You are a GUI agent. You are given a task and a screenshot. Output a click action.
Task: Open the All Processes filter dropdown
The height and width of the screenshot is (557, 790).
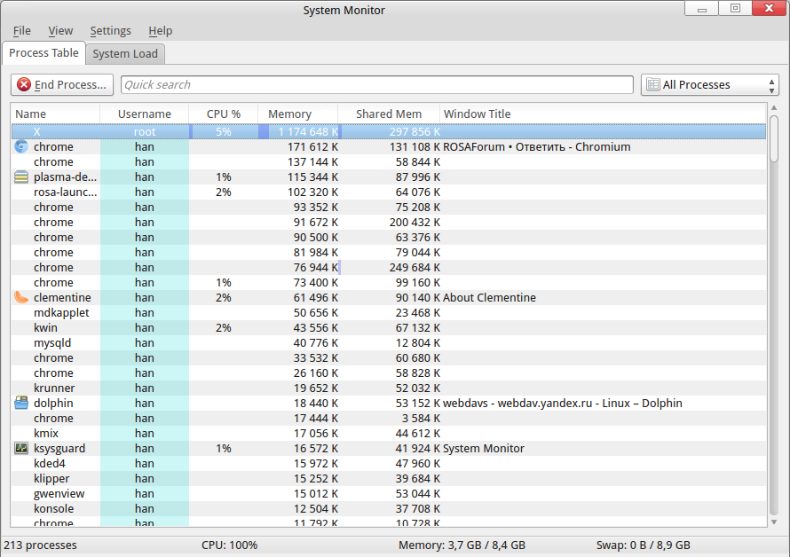point(709,85)
